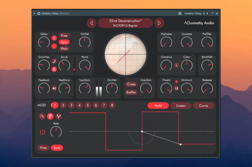Viewport: 252px width, 167px height.
Task: Toggle the curve icon beside GrainFreq
Action: click(x=54, y=61)
